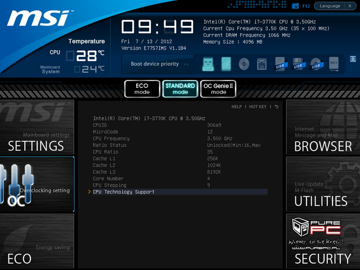This screenshot has width=360, height=270.
Task: Click the Memory Size : 4096 MB line
Action: 232,42
